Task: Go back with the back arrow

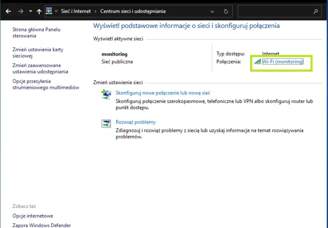Action: point(8,11)
